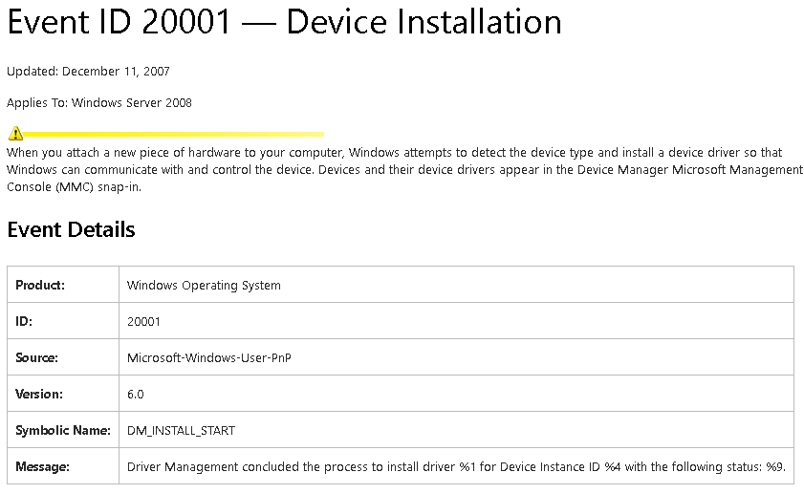Viewport: 804px width, 494px height.
Task: Click the 'Applies To: Windows Server 2008' text
Action: tap(99, 102)
